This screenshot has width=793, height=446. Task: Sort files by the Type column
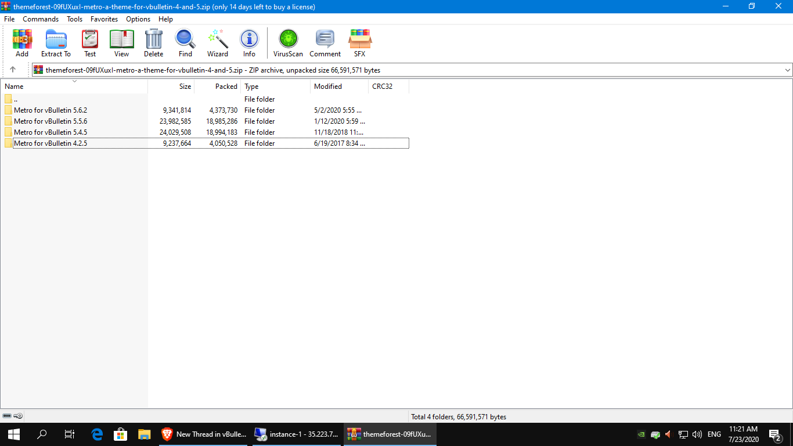coord(276,87)
